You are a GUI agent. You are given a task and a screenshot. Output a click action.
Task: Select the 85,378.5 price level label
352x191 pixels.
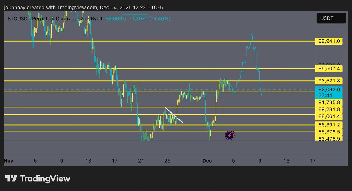point(329,132)
